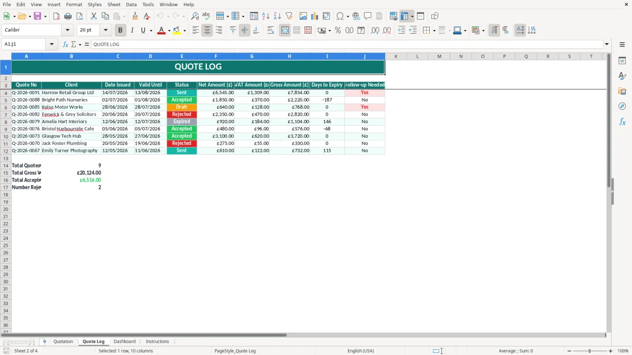This screenshot has height=355, width=632.
Task: Click English (USA) language in status bar
Action: click(x=361, y=351)
